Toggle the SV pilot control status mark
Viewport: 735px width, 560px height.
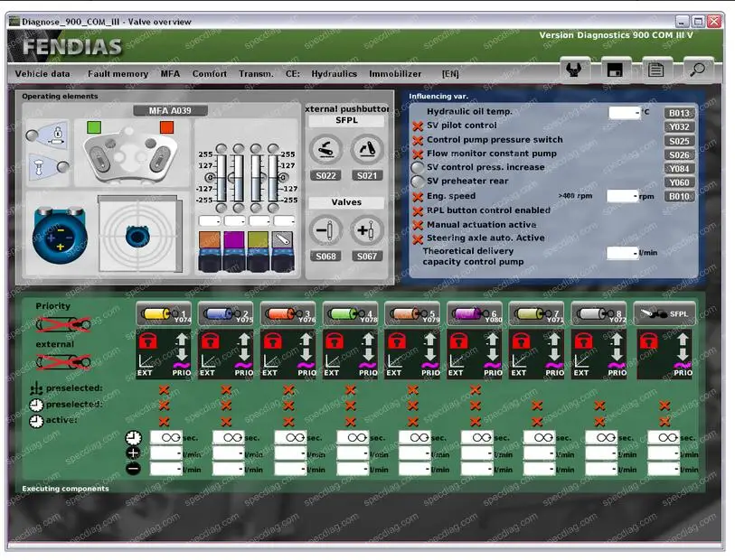(418, 126)
